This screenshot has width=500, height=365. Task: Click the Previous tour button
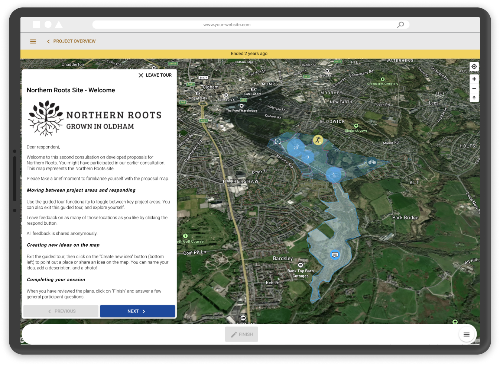[x=61, y=311]
